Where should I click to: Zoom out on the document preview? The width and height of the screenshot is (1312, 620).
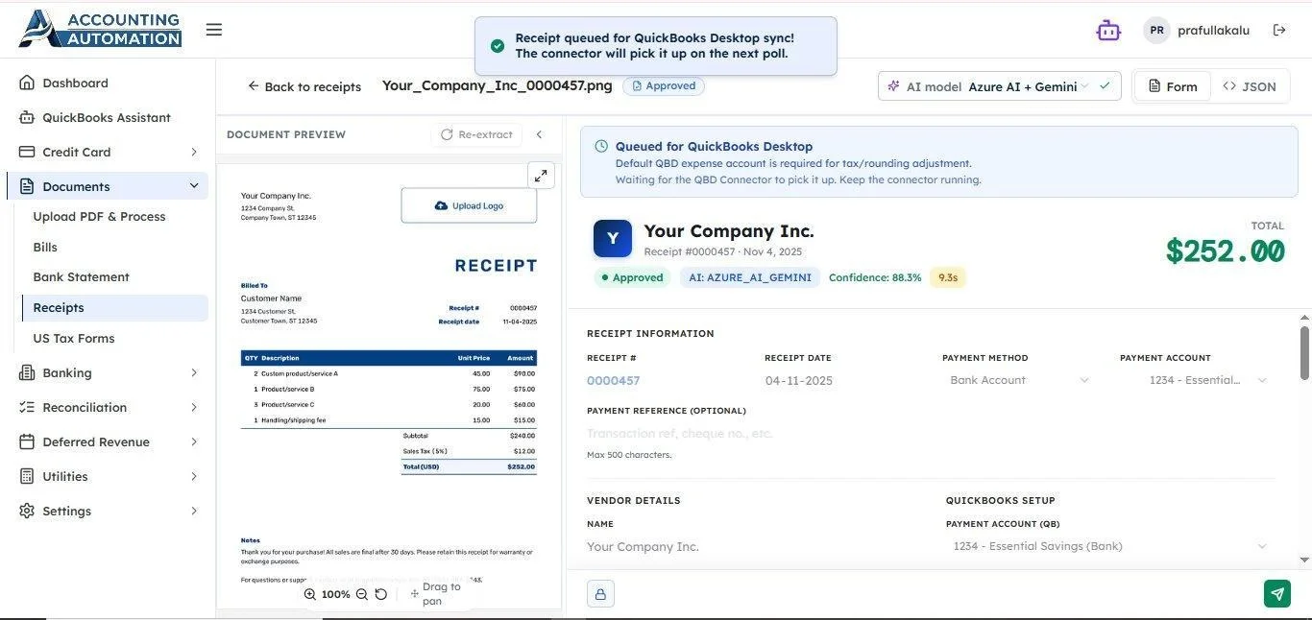(361, 594)
